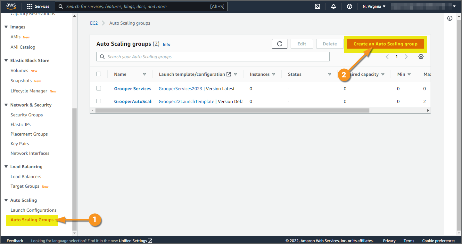Sort by Name column arrow
This screenshot has width=462, height=244.
144,74
